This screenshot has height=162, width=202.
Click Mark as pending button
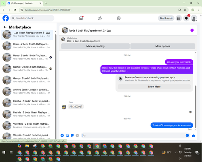click(95, 46)
